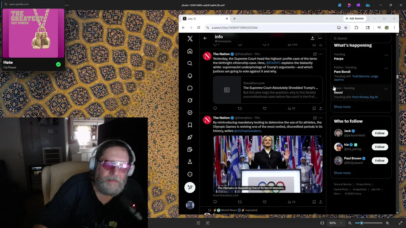
Task: Bookmark the Supreme Court Nation post
Action: point(314,108)
